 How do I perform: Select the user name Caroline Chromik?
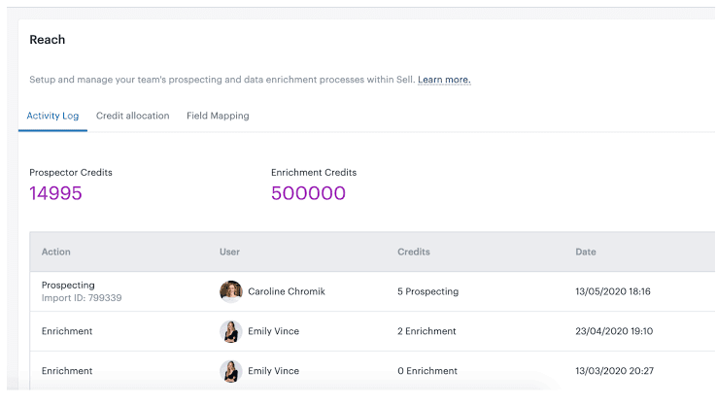click(x=286, y=291)
